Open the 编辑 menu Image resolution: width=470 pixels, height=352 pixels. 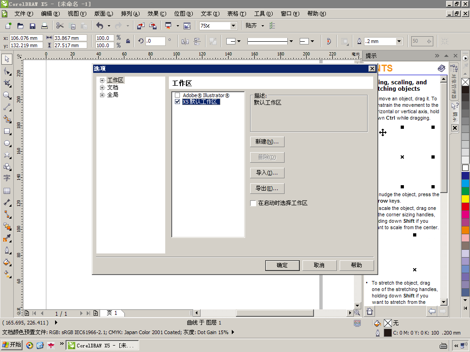point(50,14)
